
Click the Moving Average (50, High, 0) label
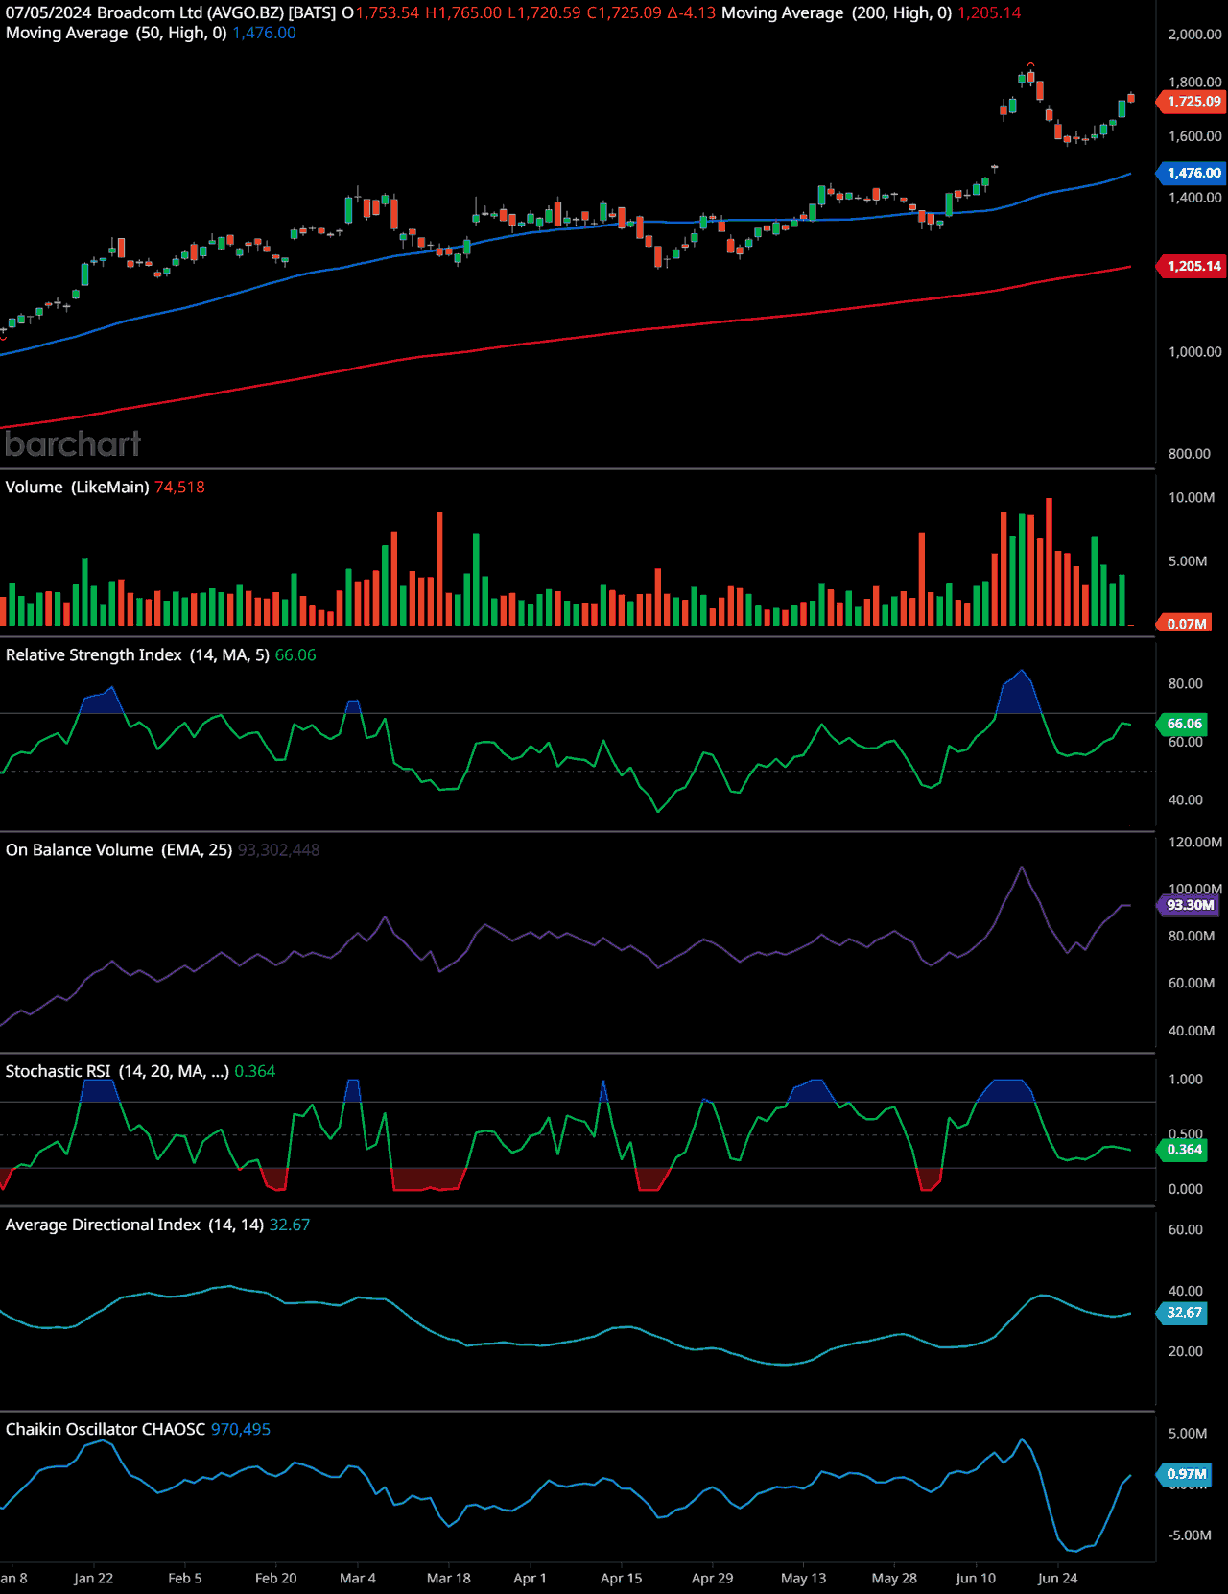[116, 33]
